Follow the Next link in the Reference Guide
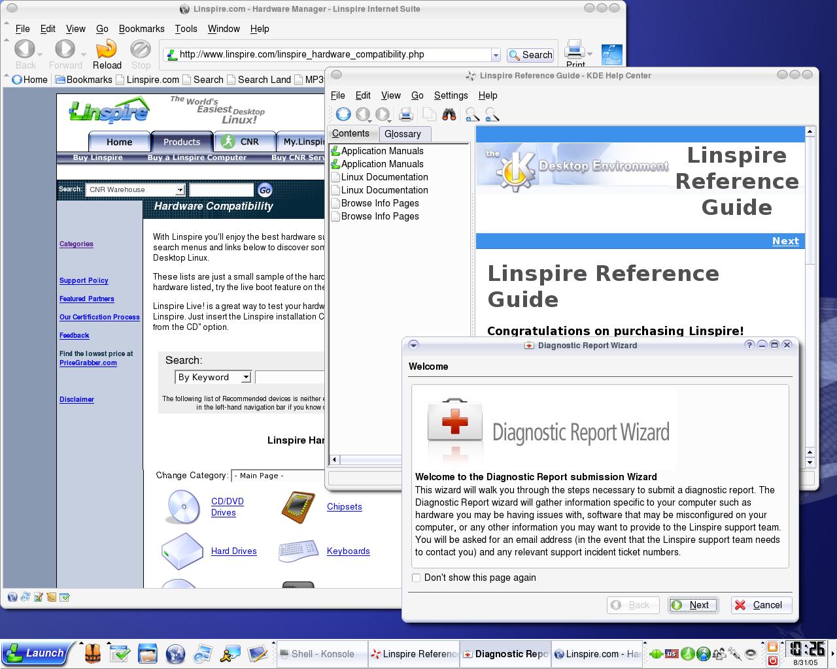 785,241
